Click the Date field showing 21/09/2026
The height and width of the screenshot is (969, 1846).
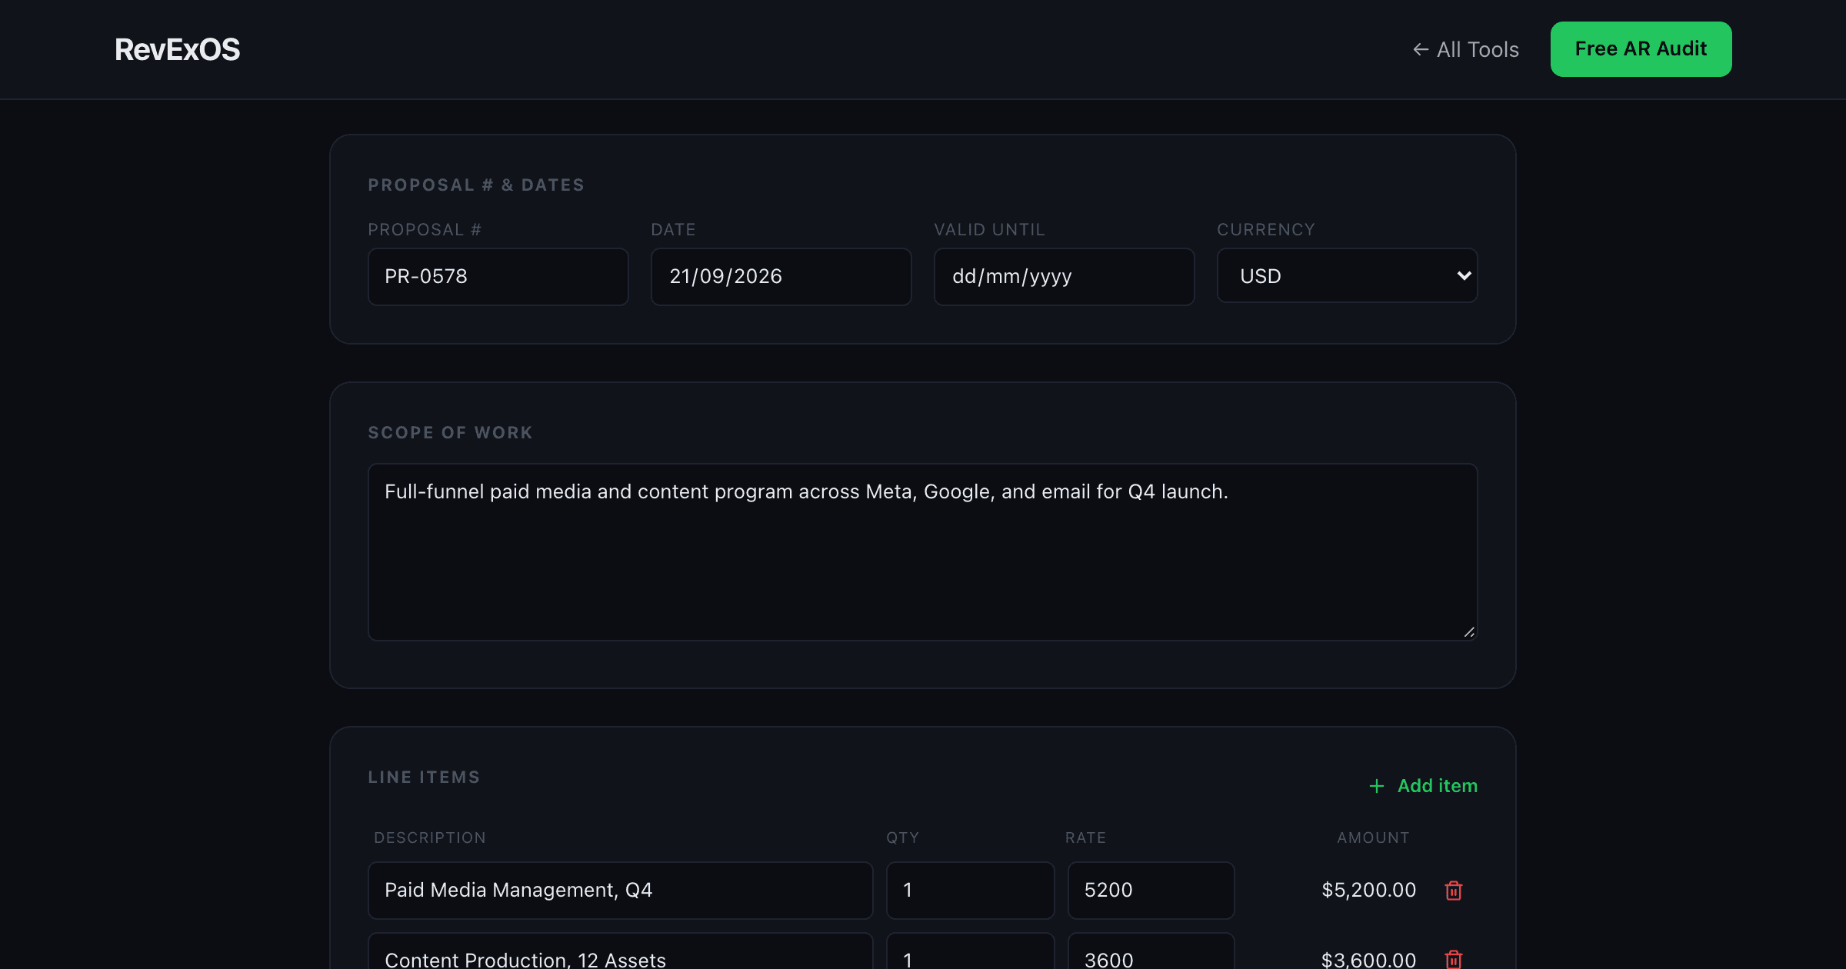click(781, 276)
